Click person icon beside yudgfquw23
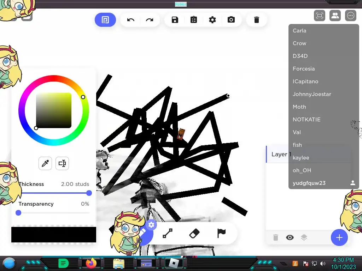 pos(352,183)
